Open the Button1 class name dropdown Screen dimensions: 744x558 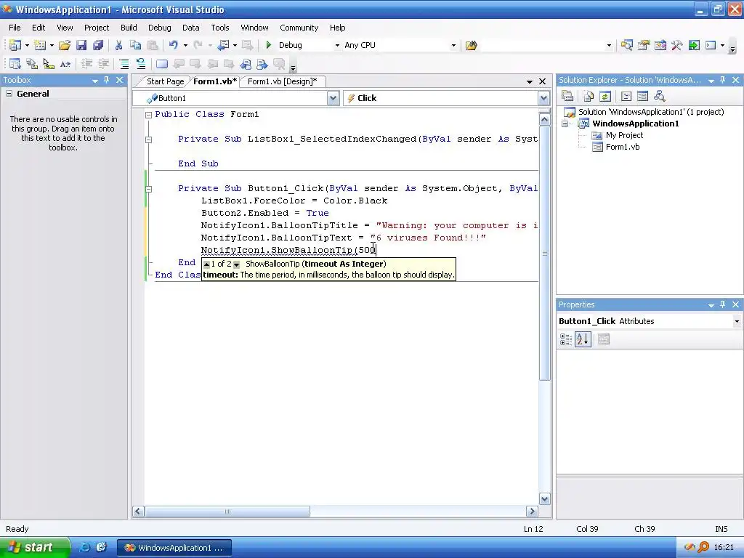pyautogui.click(x=333, y=98)
